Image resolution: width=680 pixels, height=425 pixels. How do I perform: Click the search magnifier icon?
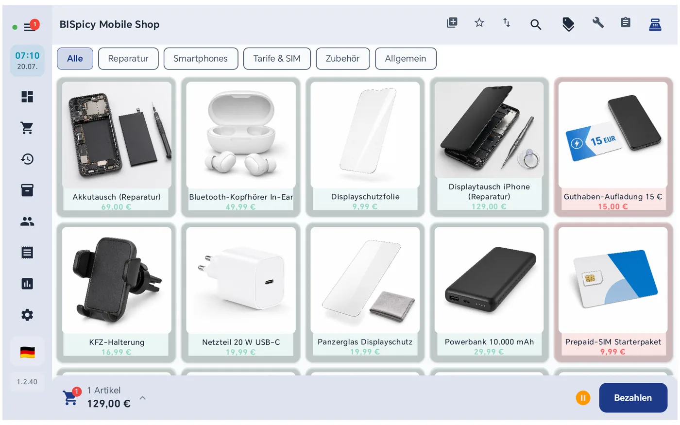(x=536, y=24)
